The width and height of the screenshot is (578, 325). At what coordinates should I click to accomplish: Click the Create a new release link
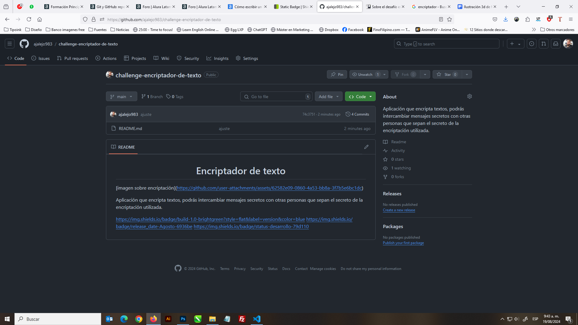(x=399, y=210)
